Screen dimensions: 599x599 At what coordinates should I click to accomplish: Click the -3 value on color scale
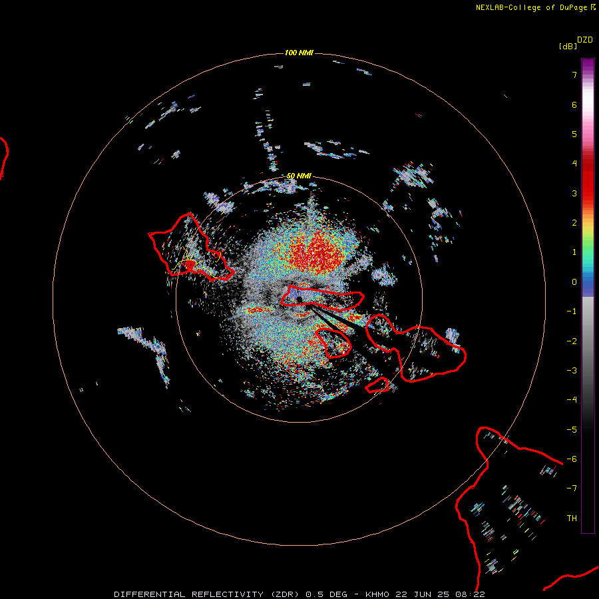coord(572,371)
